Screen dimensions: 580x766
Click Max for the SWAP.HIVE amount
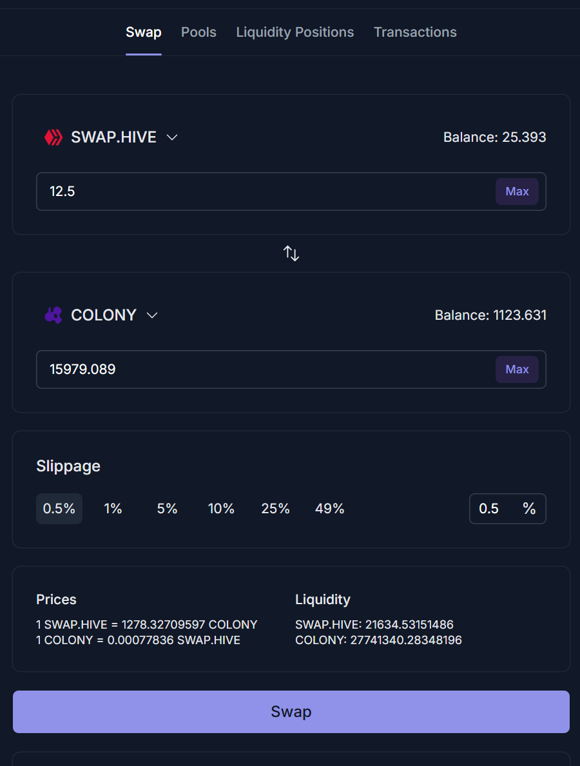[x=517, y=191]
